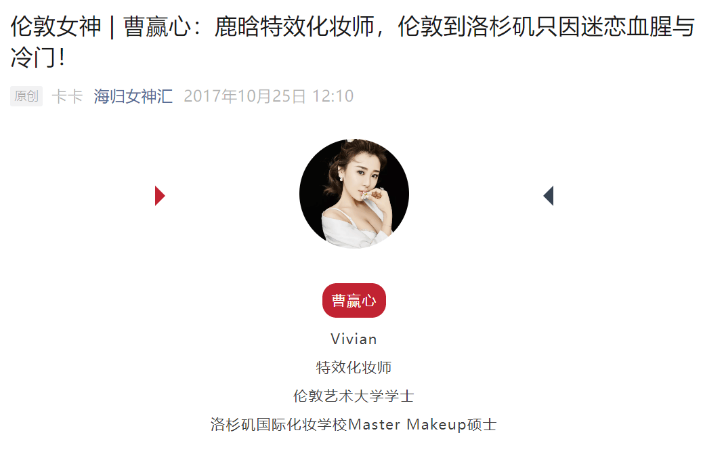Click 曹赢心 name inside the headline
Image resolution: width=724 pixels, height=460 pixels.
click(157, 26)
